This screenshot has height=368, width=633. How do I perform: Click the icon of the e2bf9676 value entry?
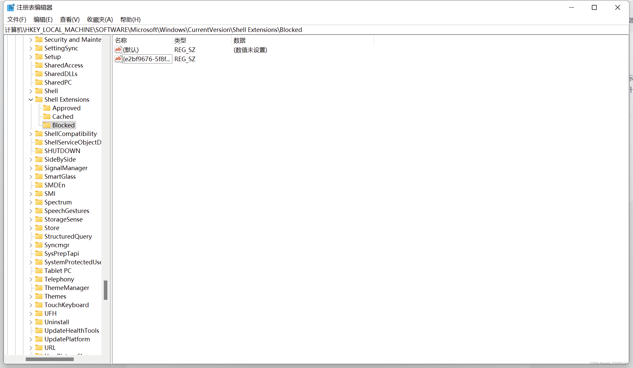tap(118, 59)
